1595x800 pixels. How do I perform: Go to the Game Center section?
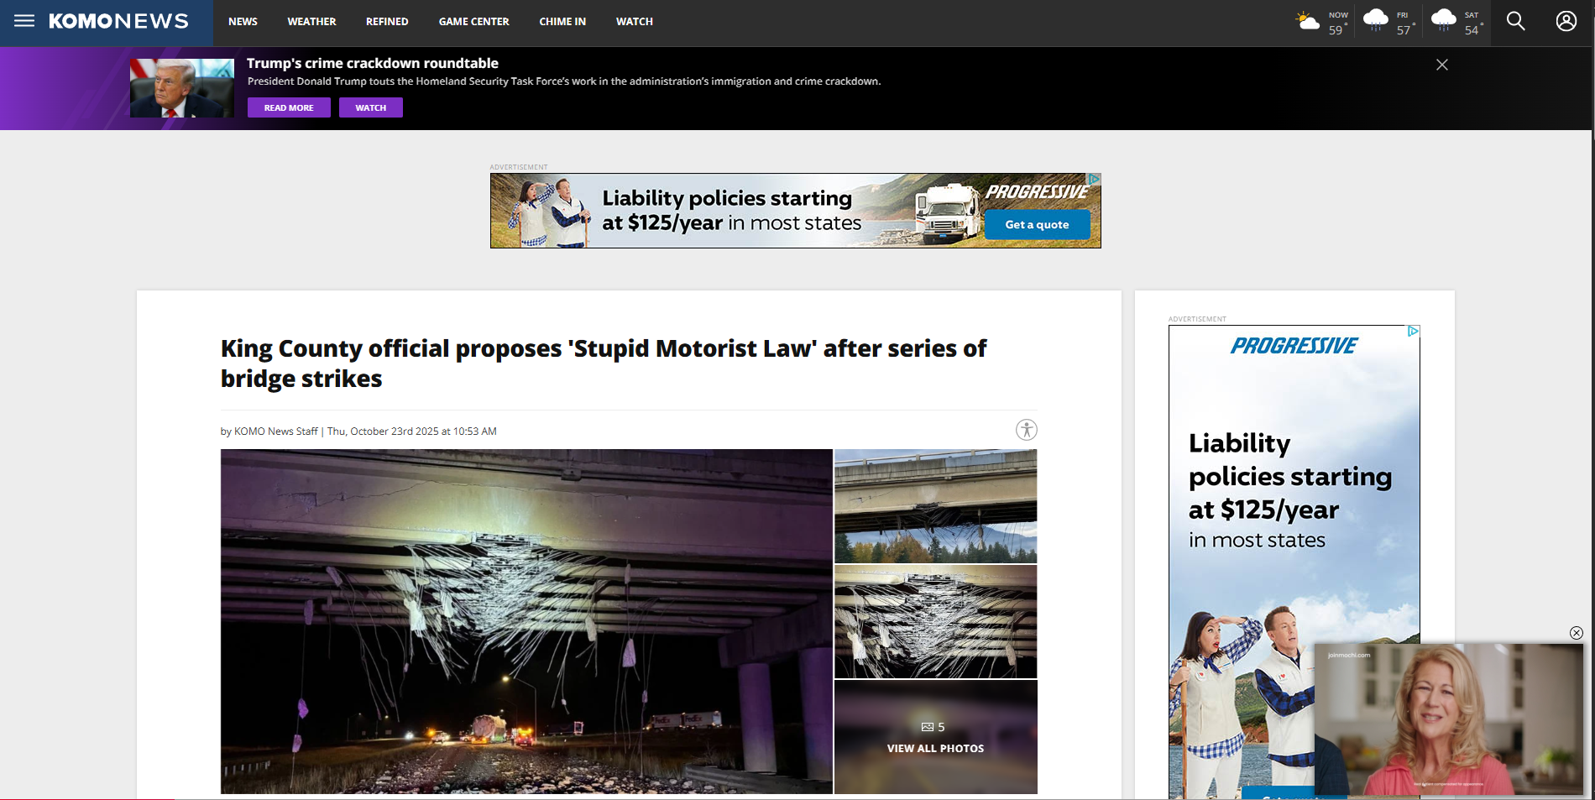pyautogui.click(x=473, y=22)
